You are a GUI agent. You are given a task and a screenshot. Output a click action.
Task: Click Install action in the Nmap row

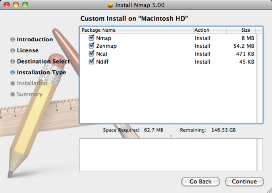[203, 38]
